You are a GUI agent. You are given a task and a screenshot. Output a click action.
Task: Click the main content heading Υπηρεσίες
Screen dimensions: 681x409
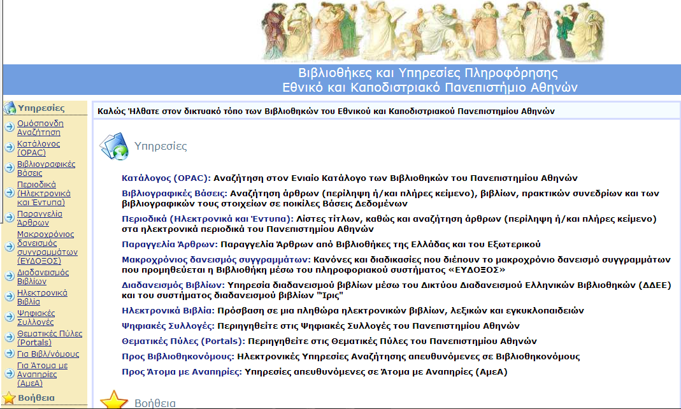coord(161,147)
